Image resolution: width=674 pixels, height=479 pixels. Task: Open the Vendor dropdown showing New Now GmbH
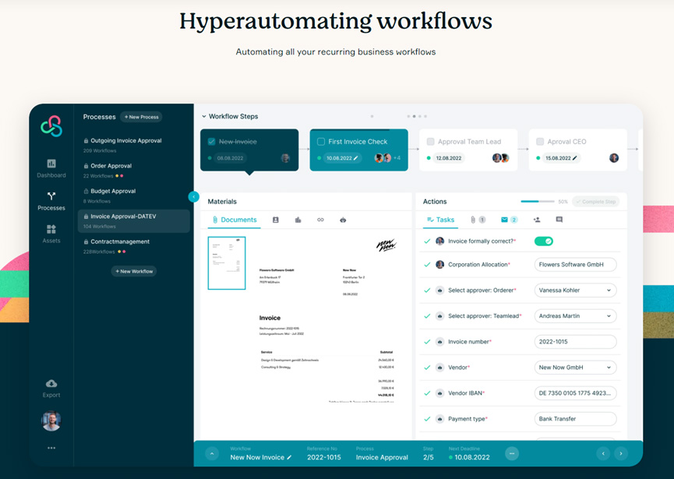575,367
